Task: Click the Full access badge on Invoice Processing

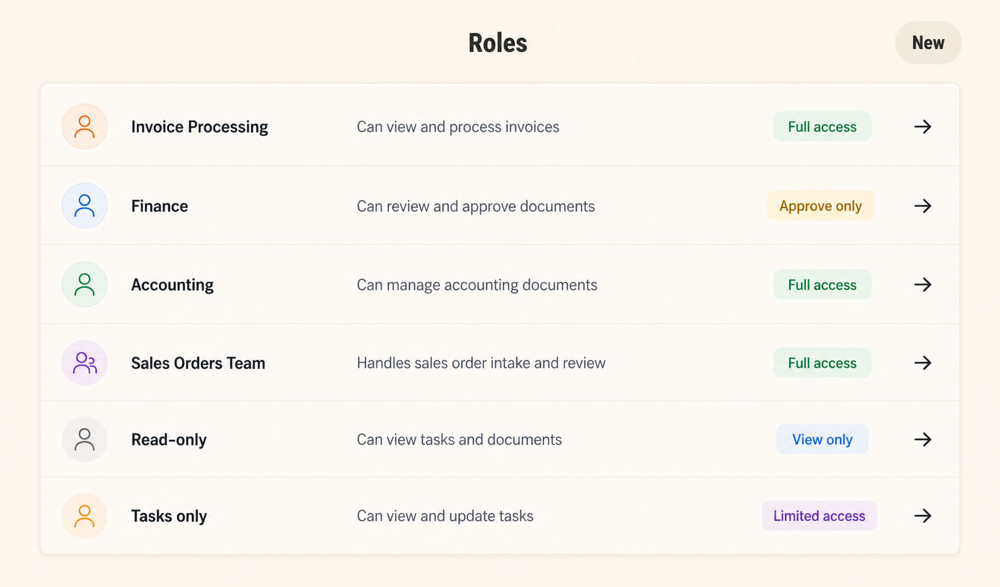Action: (822, 126)
